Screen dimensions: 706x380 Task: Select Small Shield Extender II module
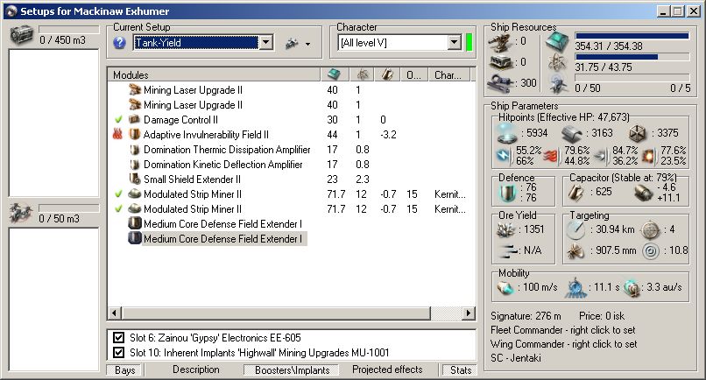[292, 179]
